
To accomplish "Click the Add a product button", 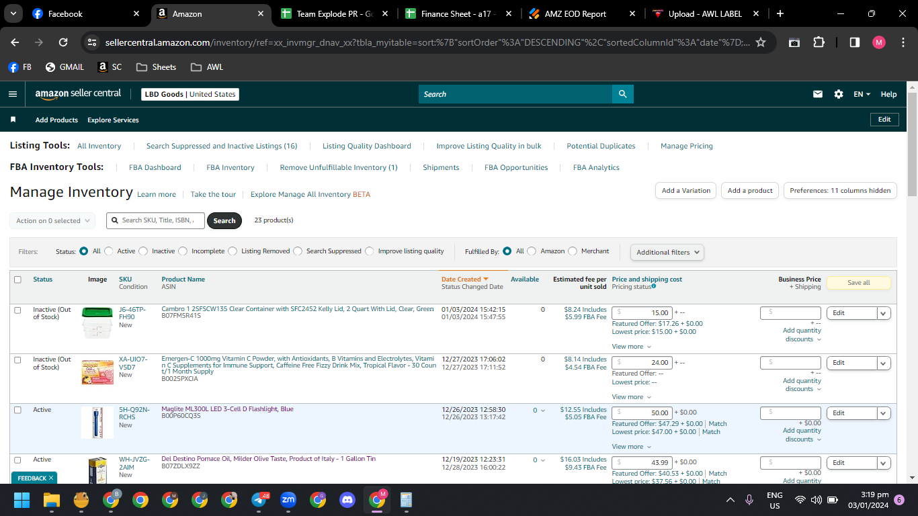I will pyautogui.click(x=750, y=191).
